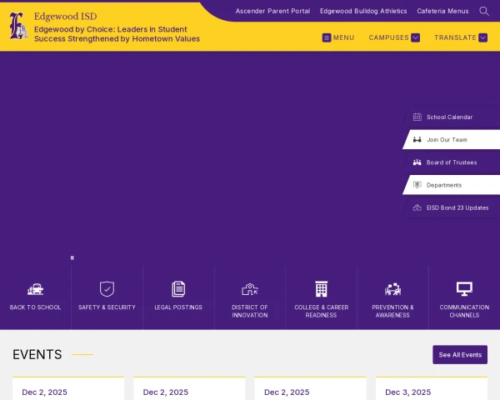Open Edgewood Bulldog Athletics link

coord(363,11)
